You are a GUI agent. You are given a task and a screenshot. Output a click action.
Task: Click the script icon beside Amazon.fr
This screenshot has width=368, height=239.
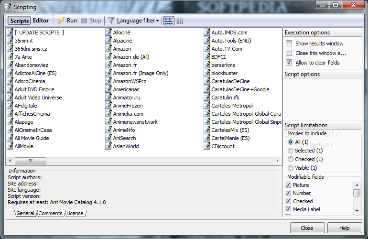point(108,65)
